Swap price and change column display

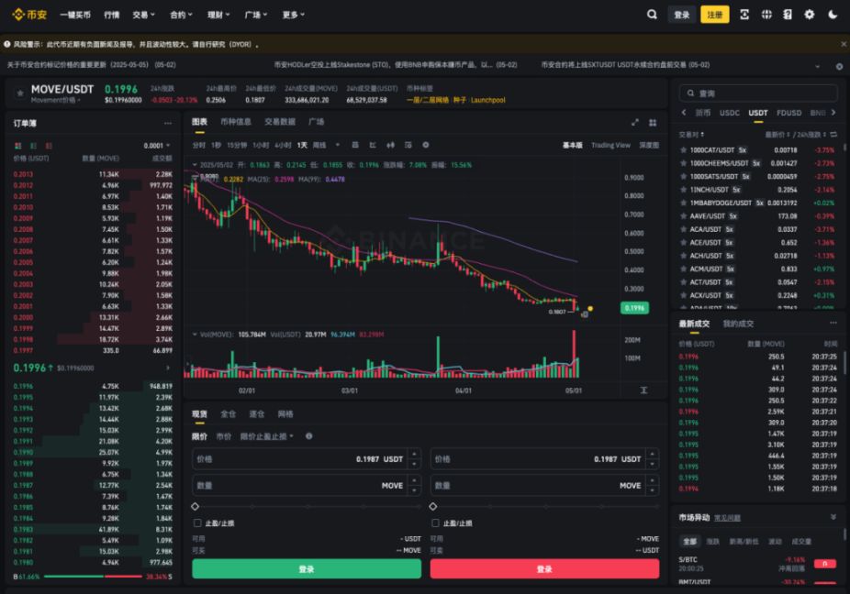[x=833, y=134]
